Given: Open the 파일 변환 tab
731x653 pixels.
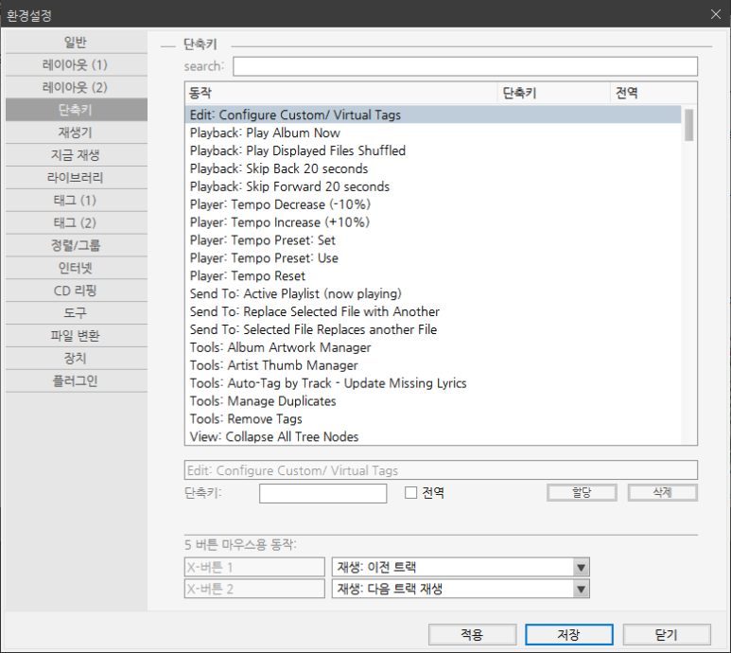Looking at the screenshot, I should [77, 336].
